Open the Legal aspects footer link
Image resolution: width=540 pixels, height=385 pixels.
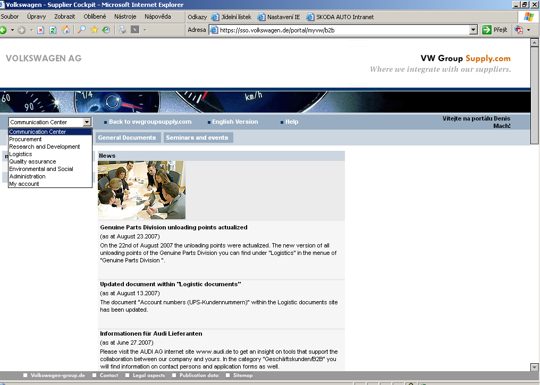coord(149,375)
